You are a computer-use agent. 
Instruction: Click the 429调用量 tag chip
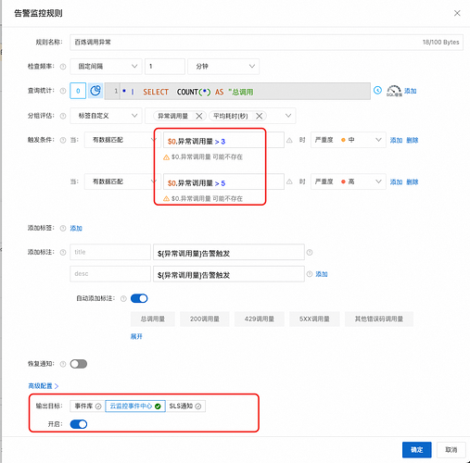pyautogui.click(x=260, y=319)
